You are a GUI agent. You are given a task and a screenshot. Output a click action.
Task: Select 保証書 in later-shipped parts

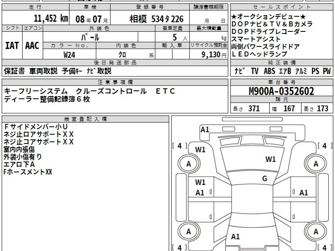point(14,71)
